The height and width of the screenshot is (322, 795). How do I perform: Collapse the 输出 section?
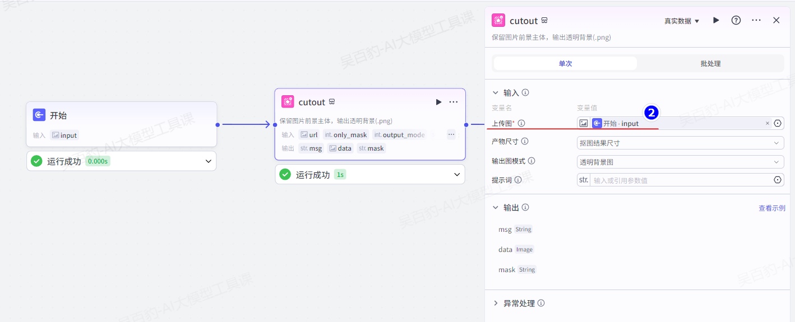click(496, 207)
